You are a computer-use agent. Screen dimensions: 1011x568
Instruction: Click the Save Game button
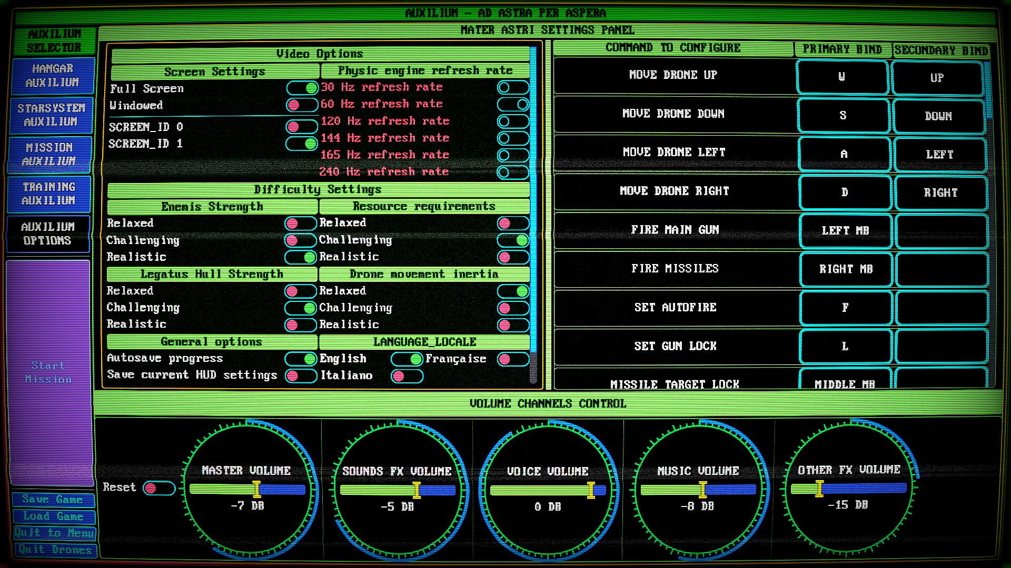53,500
